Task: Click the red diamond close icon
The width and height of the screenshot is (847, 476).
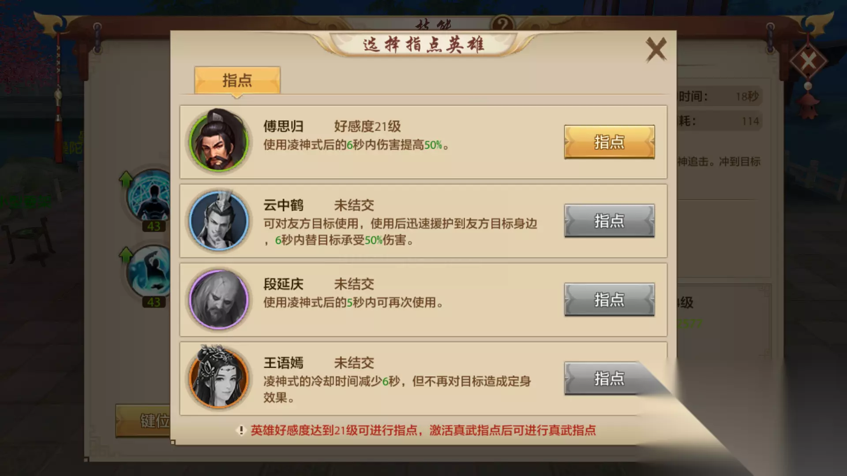Action: coord(808,61)
